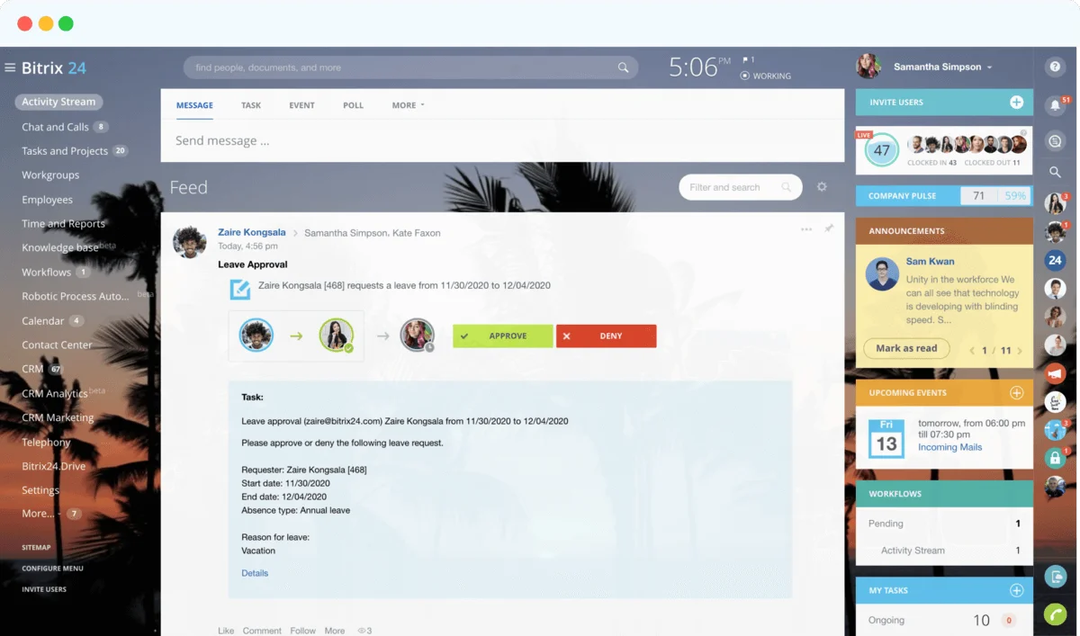
Task: Open feed settings gear icon
Action: (x=822, y=187)
